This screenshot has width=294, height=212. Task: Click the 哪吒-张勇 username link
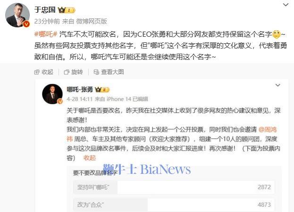coord(80,90)
